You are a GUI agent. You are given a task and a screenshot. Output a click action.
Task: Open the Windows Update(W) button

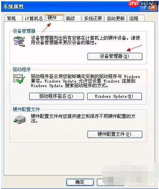[114, 96]
